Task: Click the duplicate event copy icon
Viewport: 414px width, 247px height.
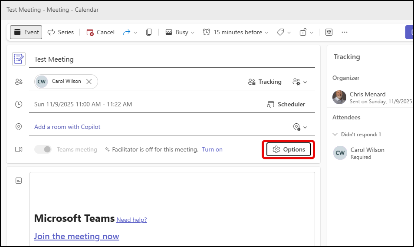Action: (149, 32)
